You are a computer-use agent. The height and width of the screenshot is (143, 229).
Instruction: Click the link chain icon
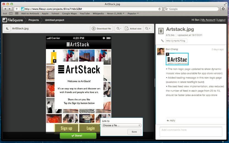[162, 41]
